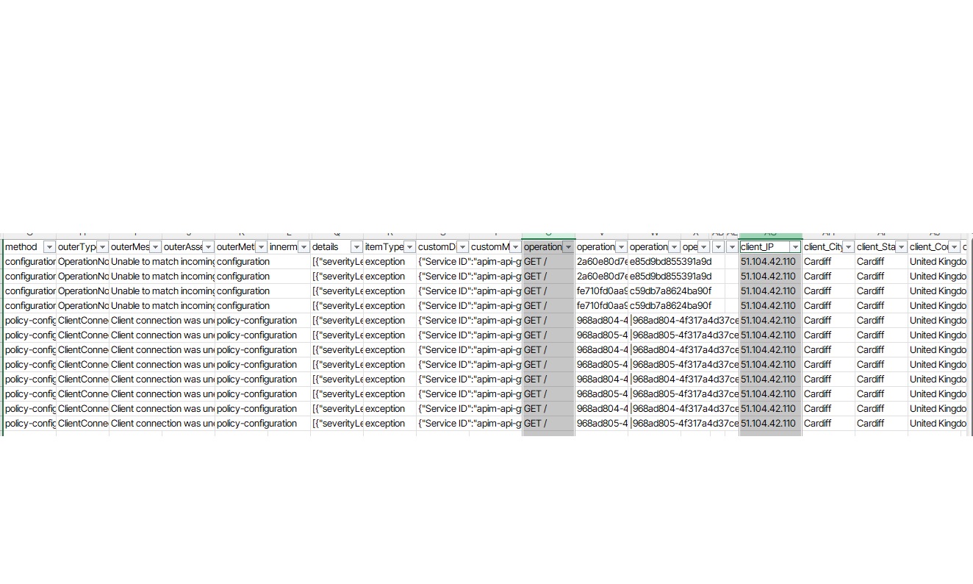
Task: Click the last row's 'ClientConne' cell
Action: (82, 424)
